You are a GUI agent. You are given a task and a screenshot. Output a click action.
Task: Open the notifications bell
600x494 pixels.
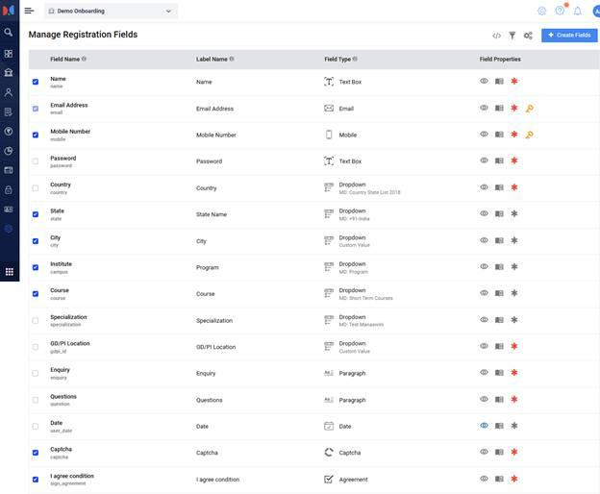[578, 11]
